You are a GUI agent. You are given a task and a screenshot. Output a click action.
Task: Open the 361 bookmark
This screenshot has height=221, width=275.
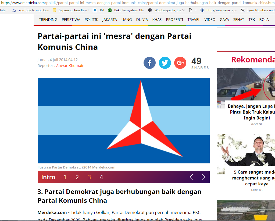99,10
